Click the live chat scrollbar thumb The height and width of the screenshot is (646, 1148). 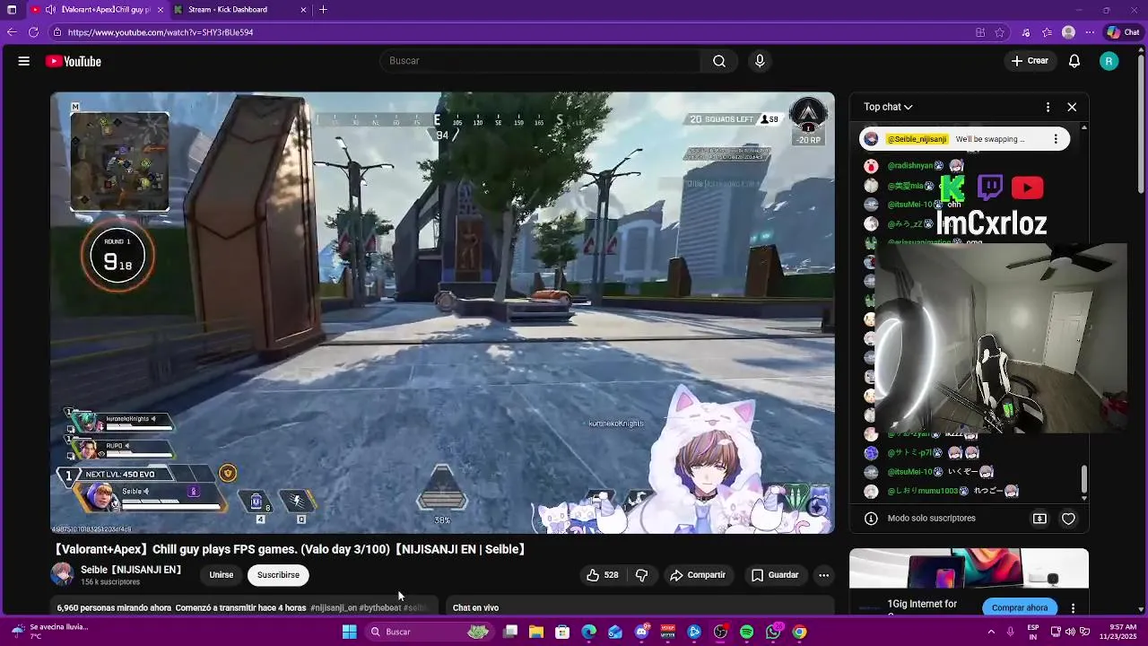[1083, 479]
